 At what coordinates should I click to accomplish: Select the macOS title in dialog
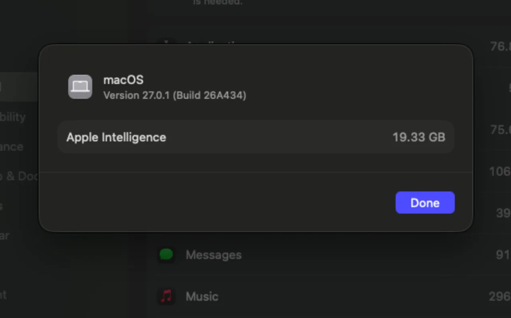pos(123,80)
